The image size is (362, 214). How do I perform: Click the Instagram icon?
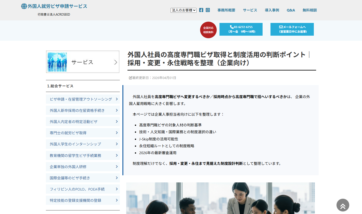(208, 10)
